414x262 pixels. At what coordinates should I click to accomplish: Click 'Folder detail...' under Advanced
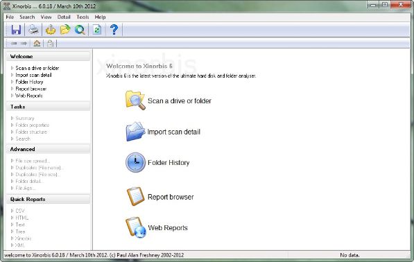pos(29,182)
